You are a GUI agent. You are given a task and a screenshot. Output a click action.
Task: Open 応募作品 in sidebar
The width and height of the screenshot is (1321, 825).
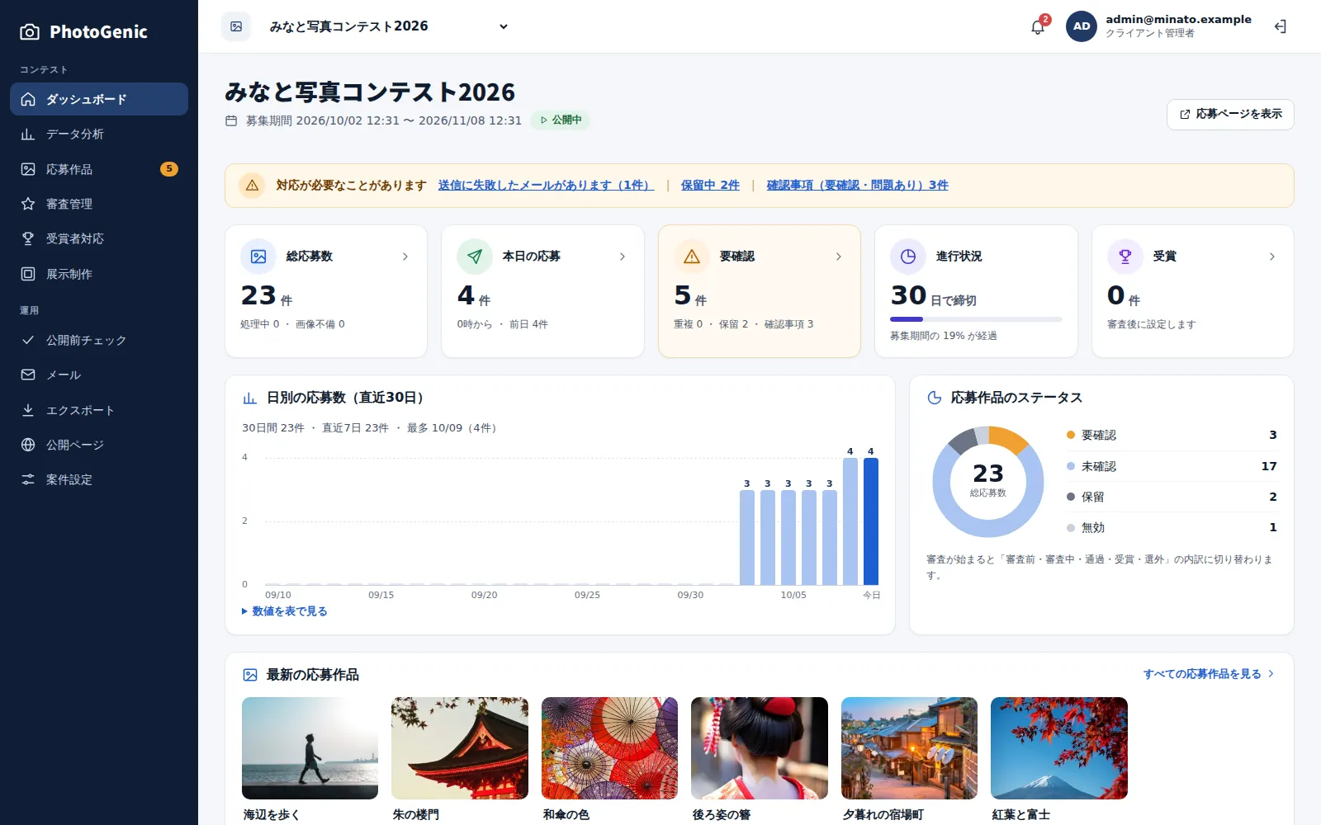99,169
